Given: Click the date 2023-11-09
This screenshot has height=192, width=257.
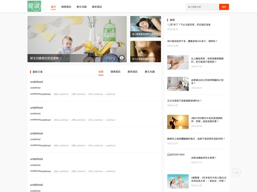Looking at the screenshot, I should (x=173, y=46).
